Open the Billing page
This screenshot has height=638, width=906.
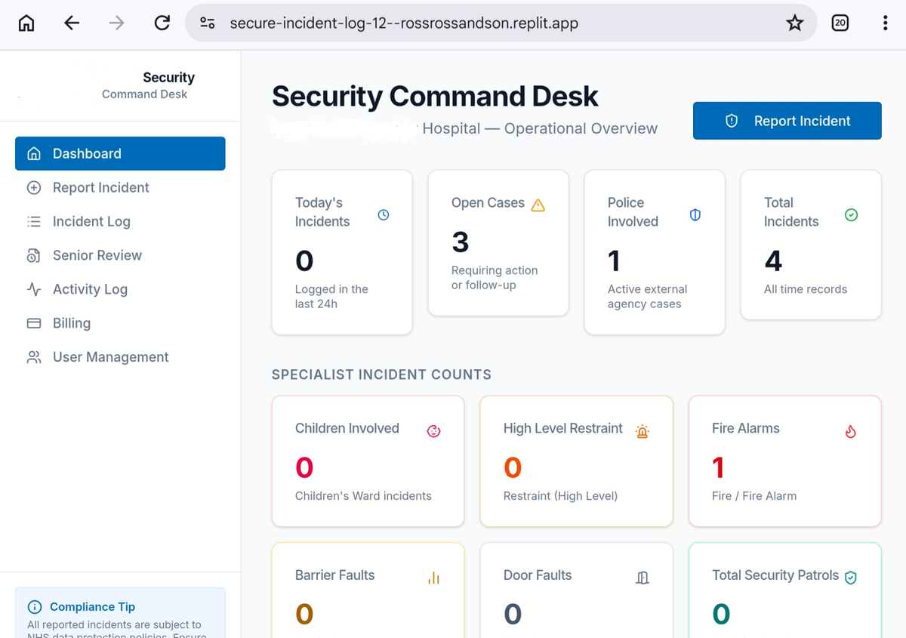[120, 323]
